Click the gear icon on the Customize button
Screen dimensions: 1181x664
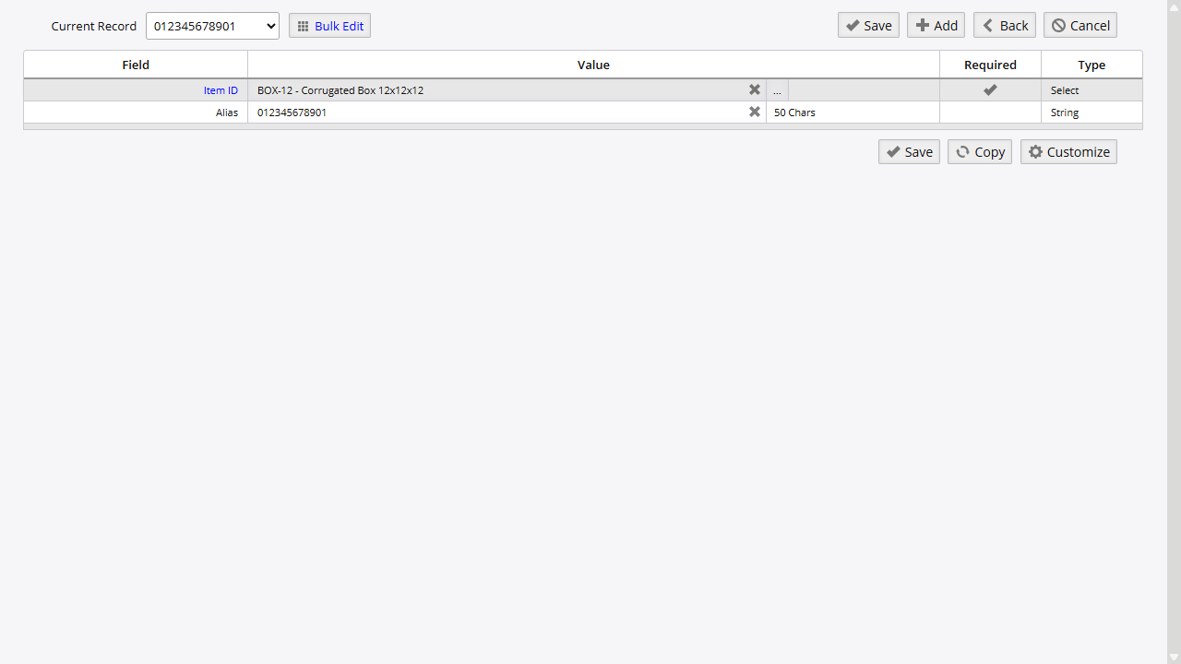coord(1035,151)
